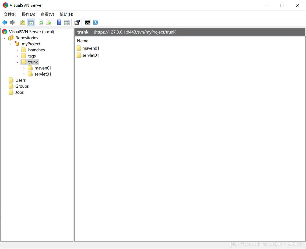The width and height of the screenshot is (306, 249).
Task: Open the 文件(F) menu
Action: click(10, 14)
